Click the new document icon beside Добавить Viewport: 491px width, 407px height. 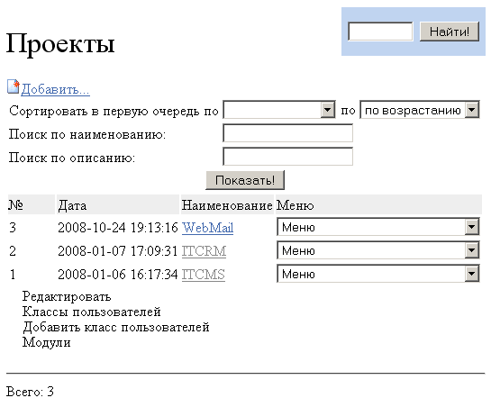14,86
